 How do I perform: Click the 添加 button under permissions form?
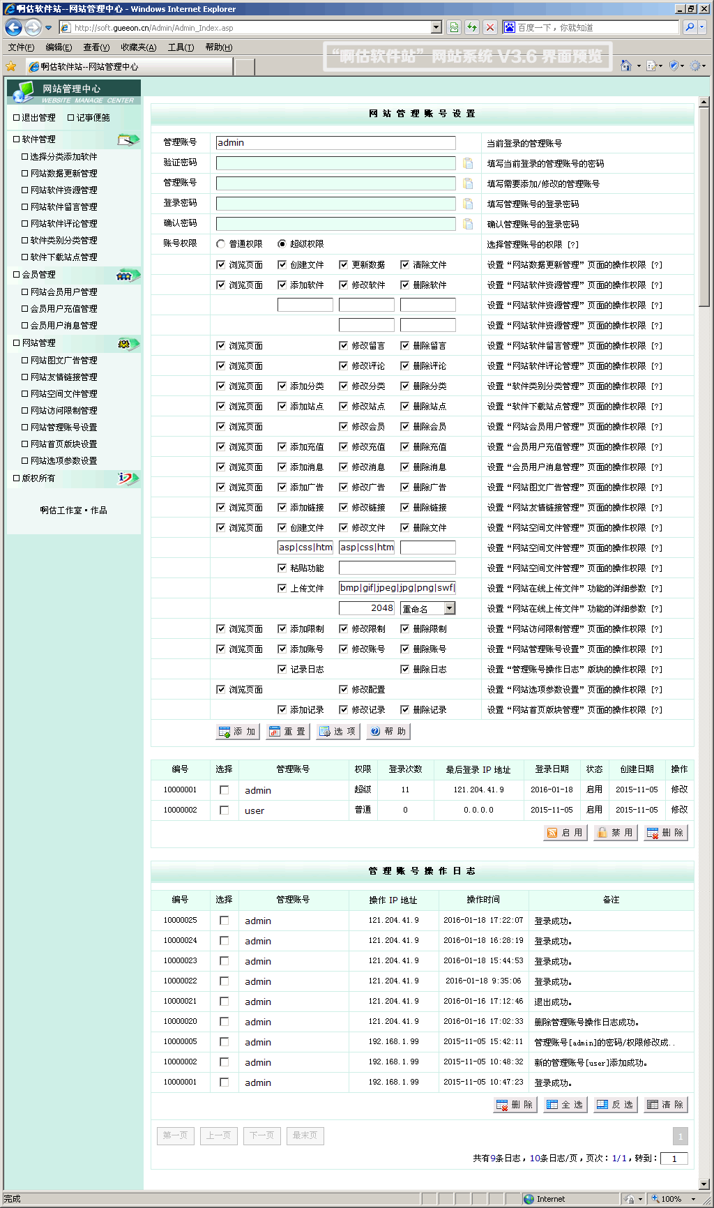click(238, 732)
